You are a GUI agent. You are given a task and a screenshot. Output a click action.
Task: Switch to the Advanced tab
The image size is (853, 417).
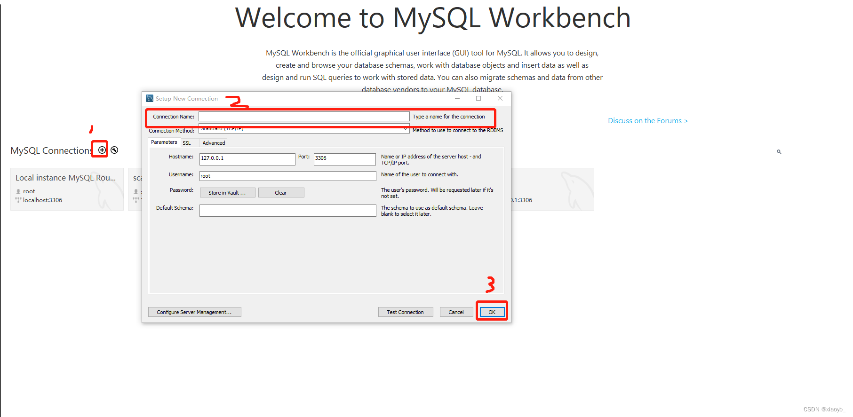(214, 143)
